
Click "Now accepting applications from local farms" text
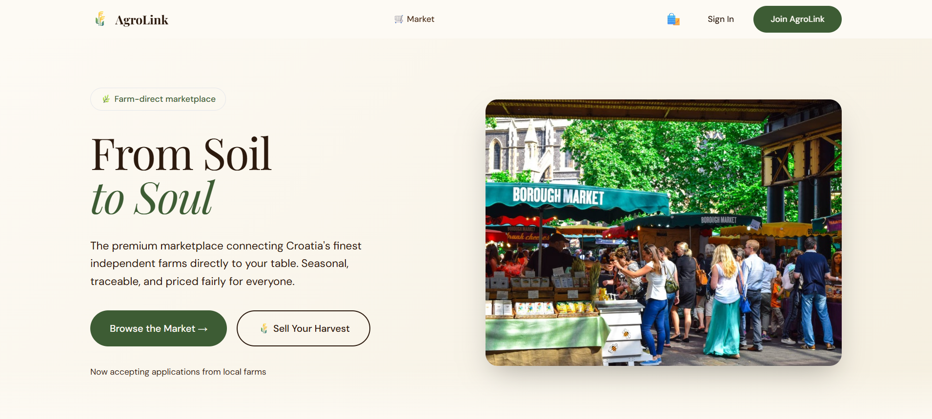(178, 372)
